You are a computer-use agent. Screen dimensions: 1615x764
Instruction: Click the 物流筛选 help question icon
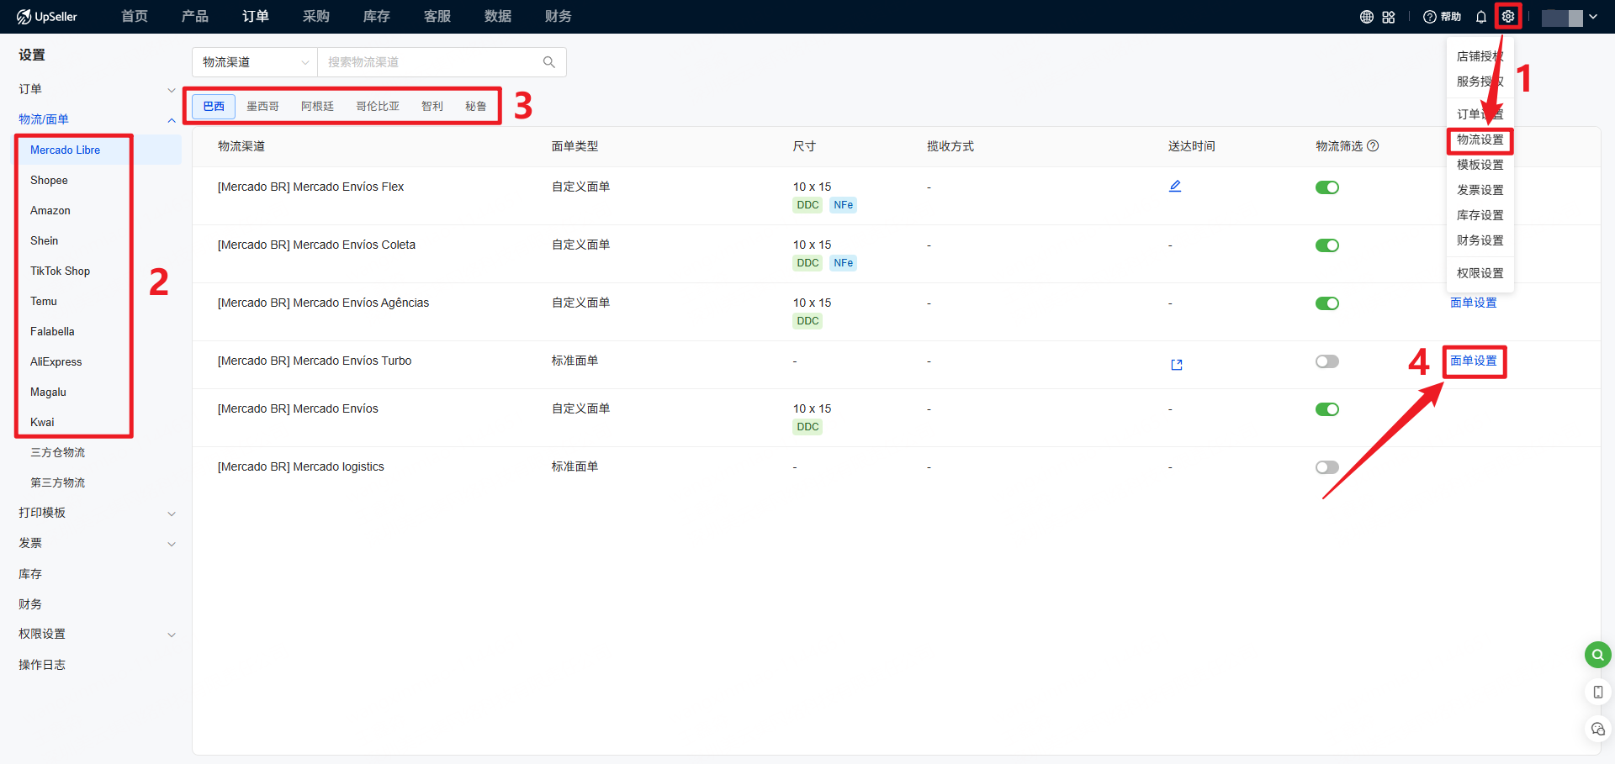(x=1373, y=146)
